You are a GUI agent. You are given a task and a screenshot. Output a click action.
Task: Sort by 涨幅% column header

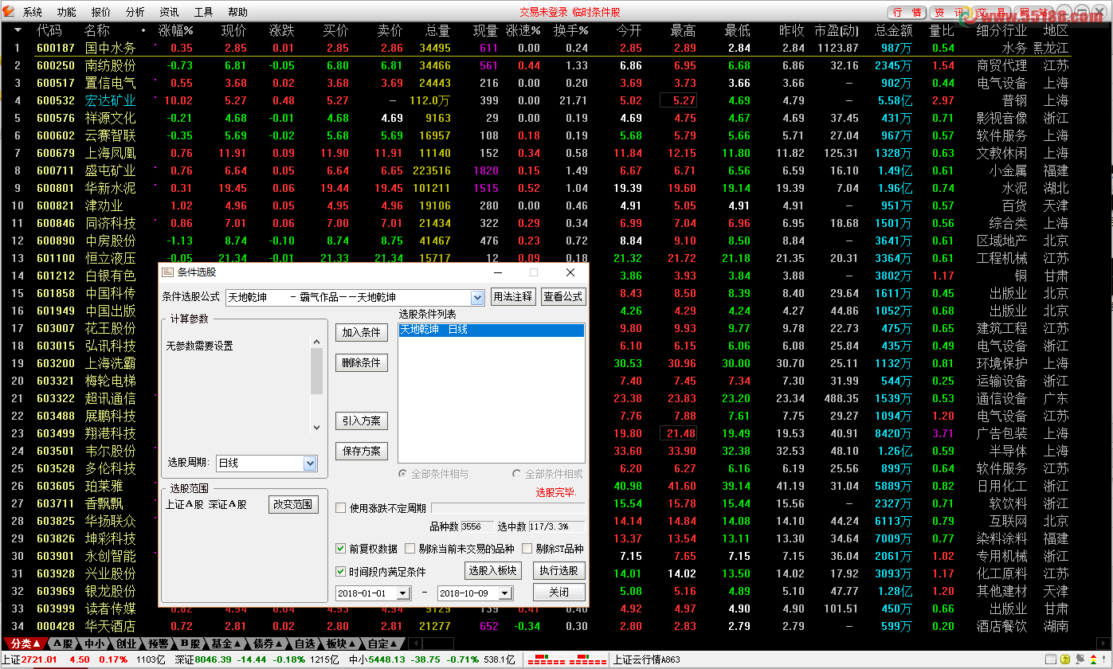click(x=175, y=30)
